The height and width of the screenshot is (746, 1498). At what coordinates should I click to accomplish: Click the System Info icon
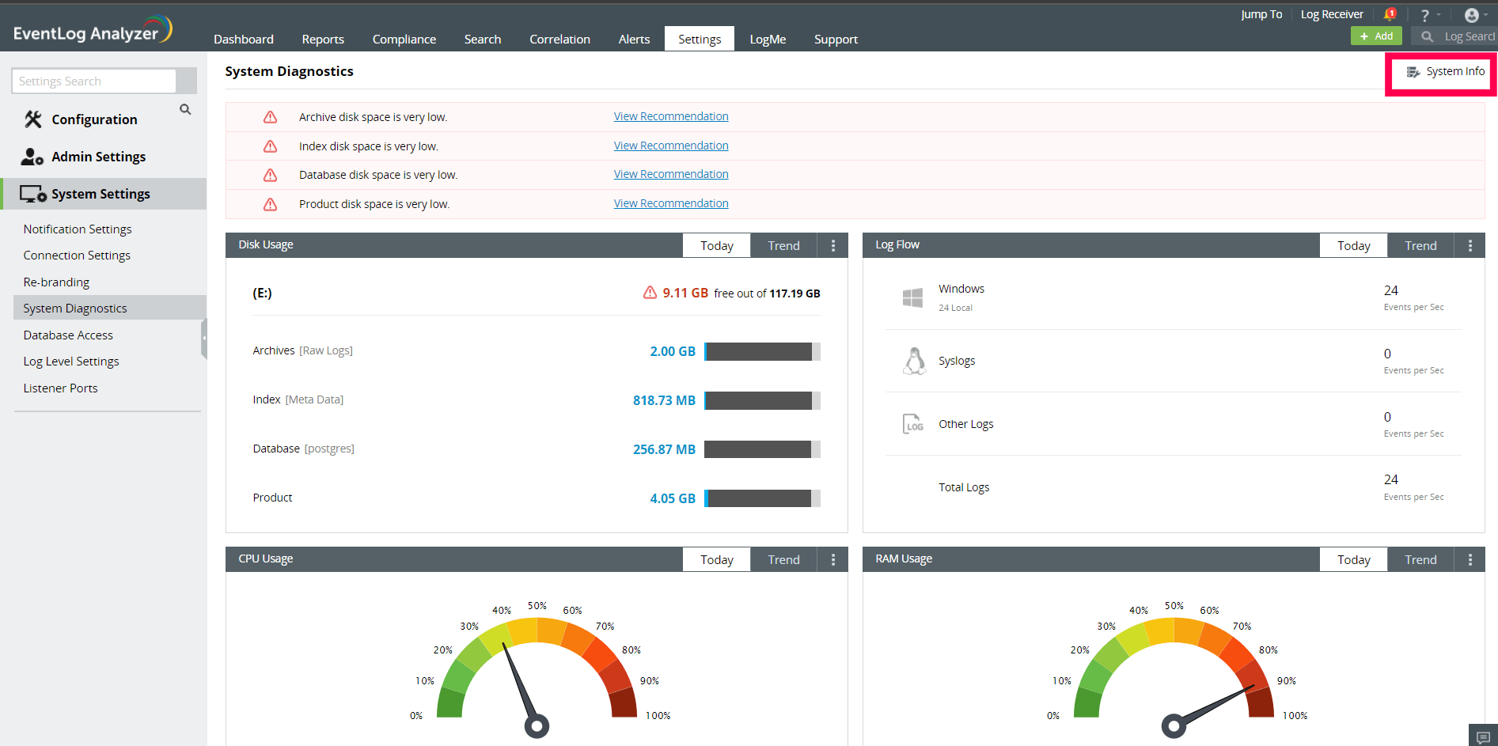[x=1413, y=72]
